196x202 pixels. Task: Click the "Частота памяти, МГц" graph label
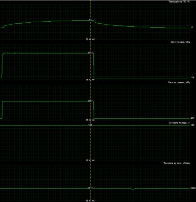pyautogui.click(x=179, y=82)
